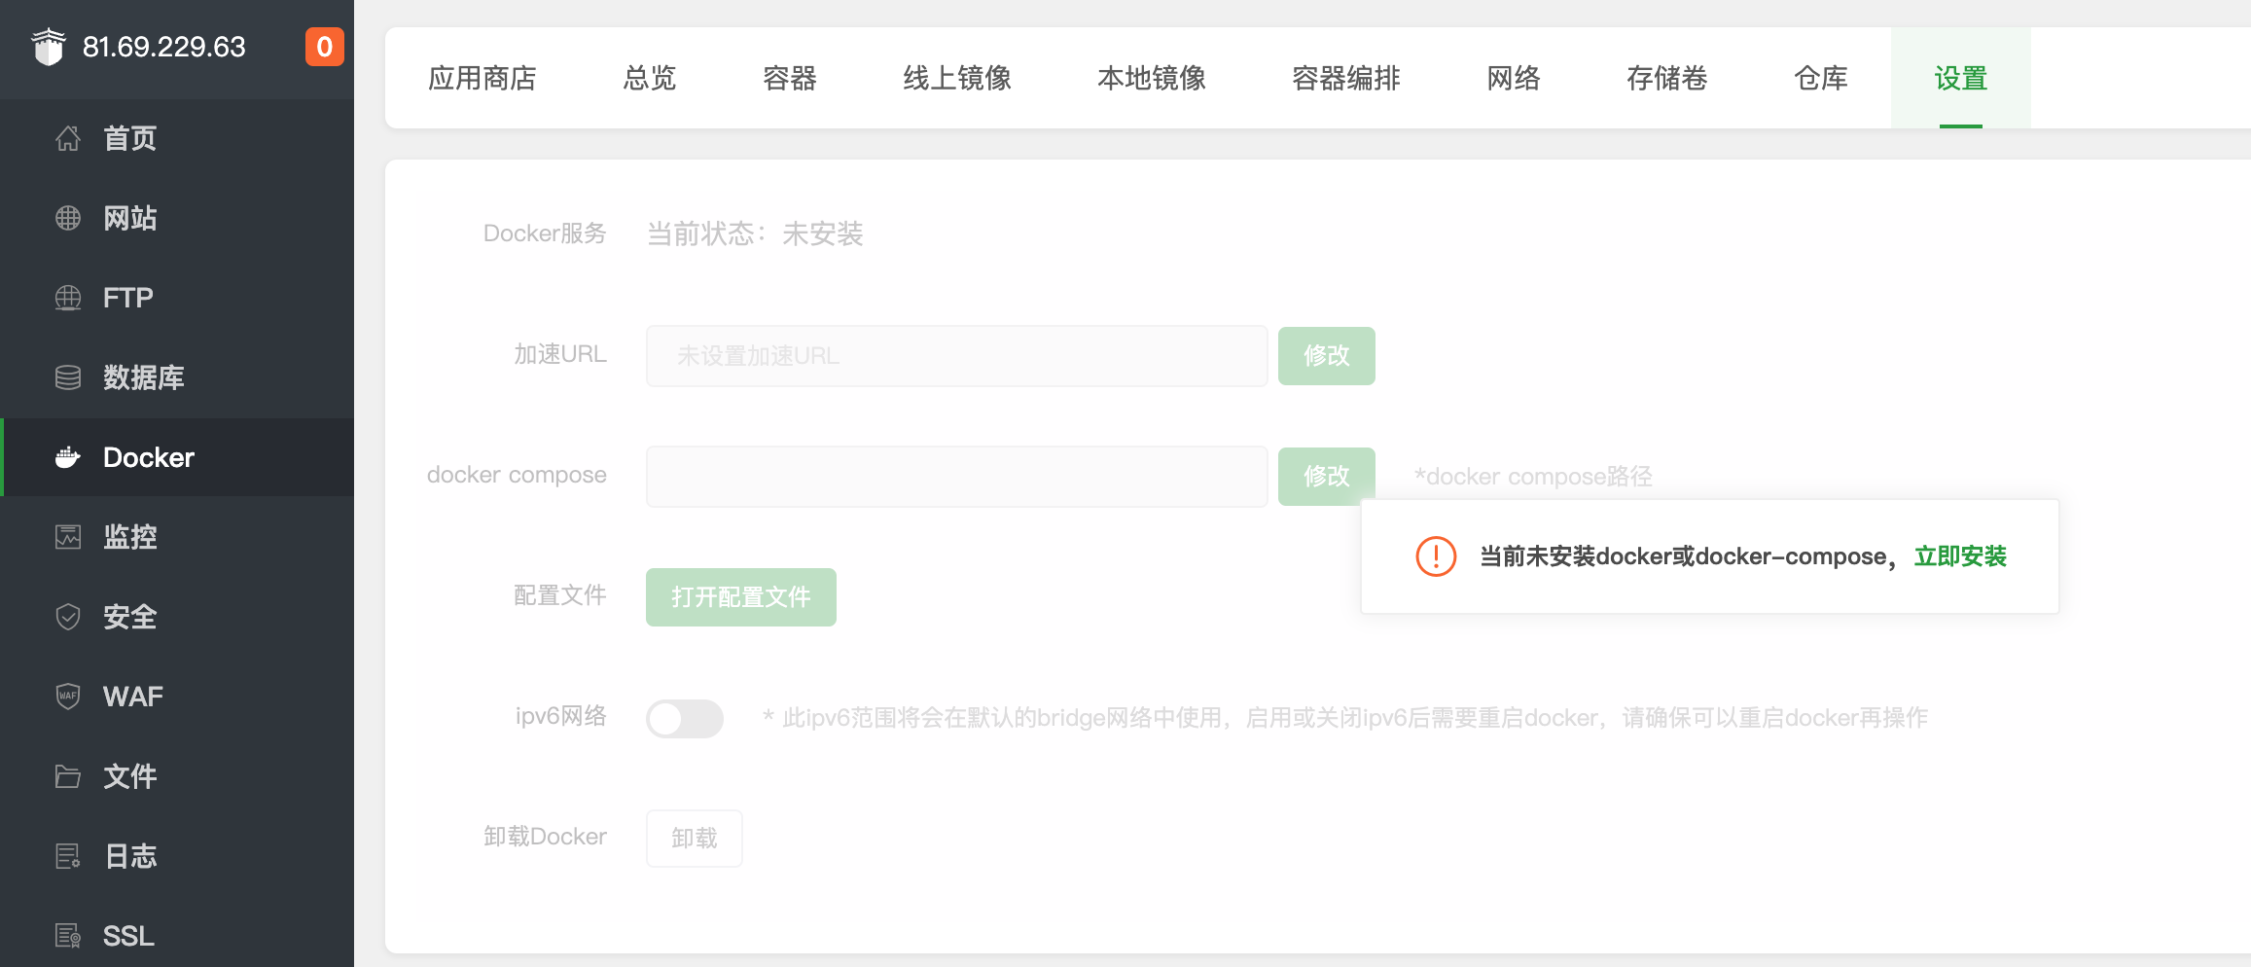This screenshot has height=967, width=2251.
Task: Toggle the ipv6网络 switch
Action: click(685, 719)
